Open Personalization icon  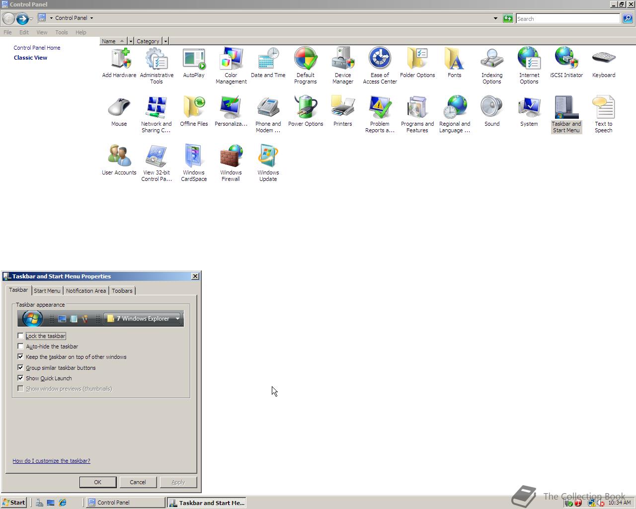pos(231,112)
